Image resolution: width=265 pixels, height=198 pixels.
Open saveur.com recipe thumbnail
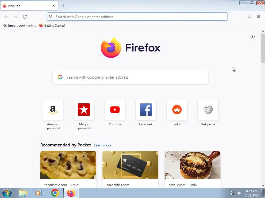pyautogui.click(x=193, y=165)
